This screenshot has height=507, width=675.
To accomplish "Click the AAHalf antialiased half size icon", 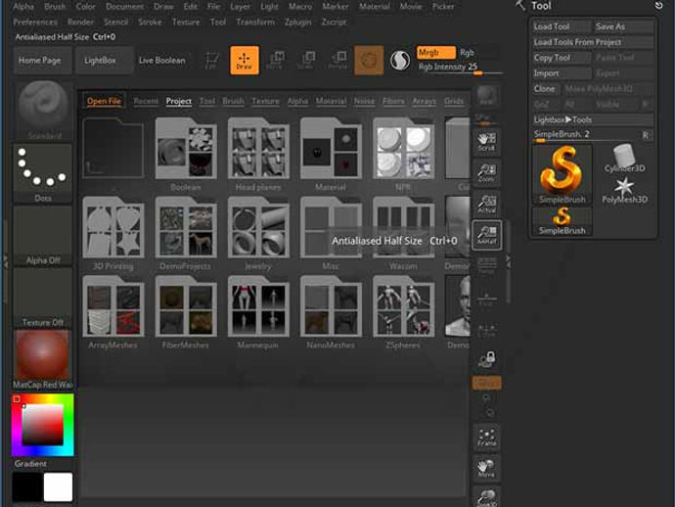I will (x=487, y=235).
